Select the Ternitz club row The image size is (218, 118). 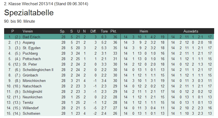[28, 103]
